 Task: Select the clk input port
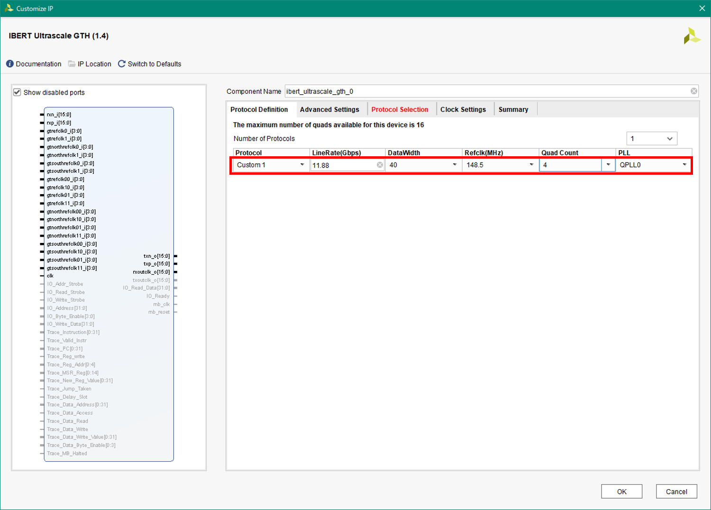(50, 276)
